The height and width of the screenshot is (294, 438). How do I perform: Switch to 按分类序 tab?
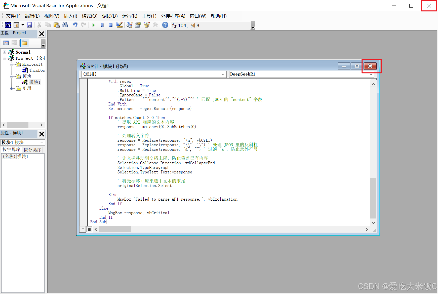(x=32, y=150)
